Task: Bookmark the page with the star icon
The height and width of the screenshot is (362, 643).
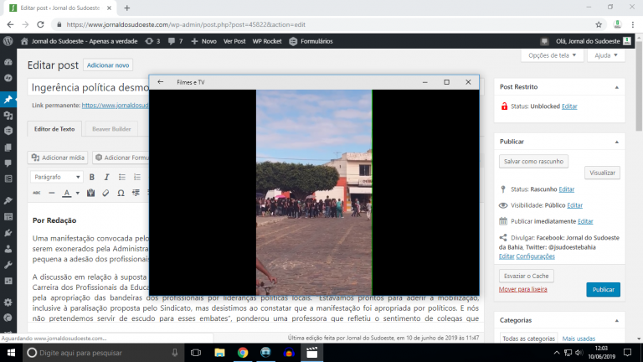Action: 598,25
